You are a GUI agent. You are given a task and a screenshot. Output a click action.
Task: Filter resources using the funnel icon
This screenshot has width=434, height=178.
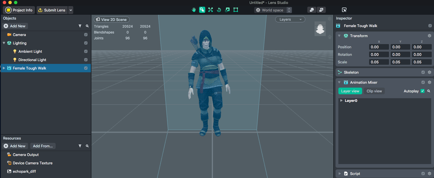80,146
